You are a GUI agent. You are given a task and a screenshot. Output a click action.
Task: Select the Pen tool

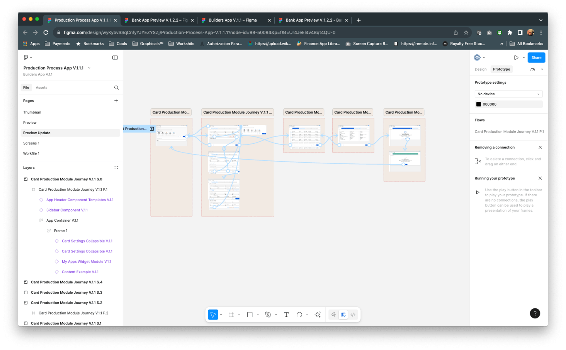coord(268,315)
